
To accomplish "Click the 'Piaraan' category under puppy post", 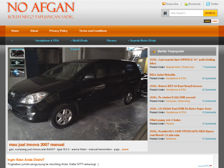I will 170,124.
